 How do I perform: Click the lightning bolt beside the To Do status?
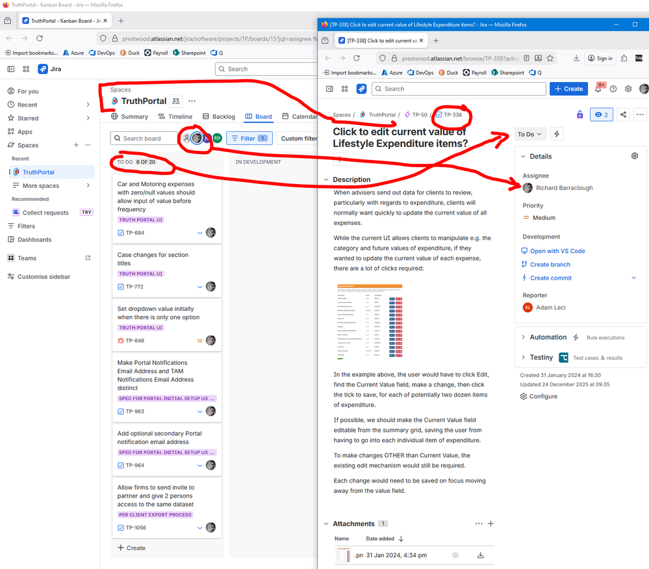point(557,133)
